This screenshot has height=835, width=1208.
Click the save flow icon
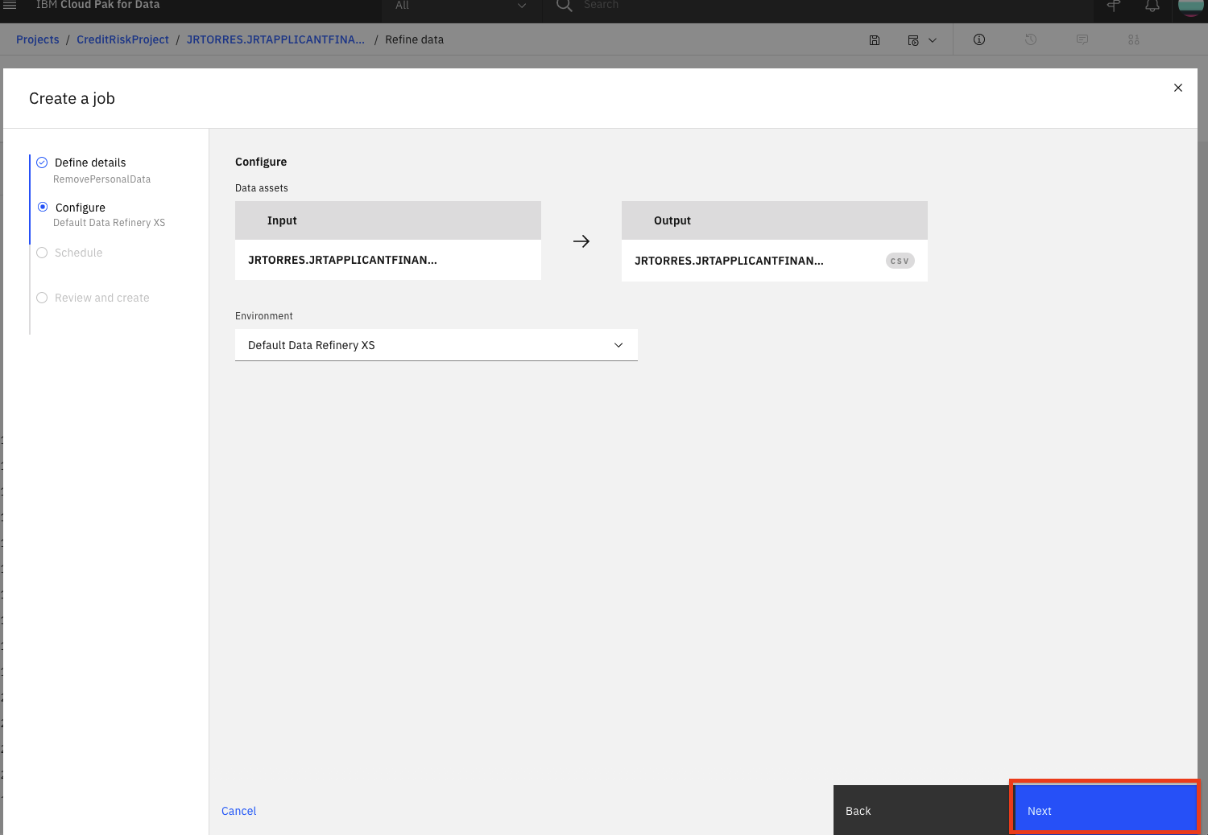click(x=875, y=40)
